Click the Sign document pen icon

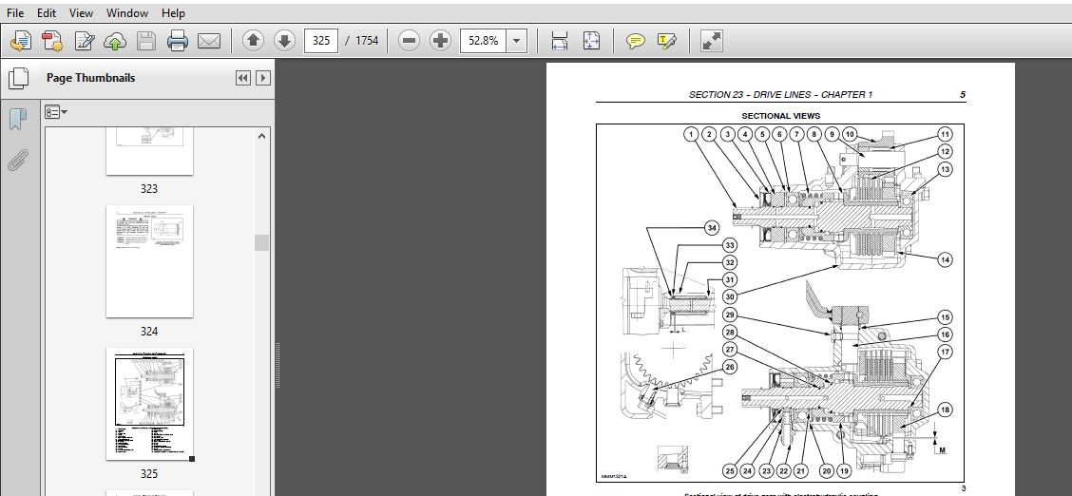pos(84,41)
